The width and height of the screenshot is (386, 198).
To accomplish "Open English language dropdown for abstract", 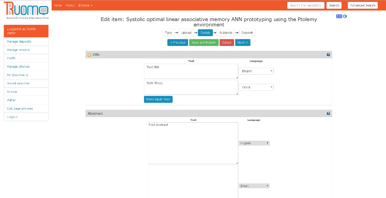I will 254,143.
